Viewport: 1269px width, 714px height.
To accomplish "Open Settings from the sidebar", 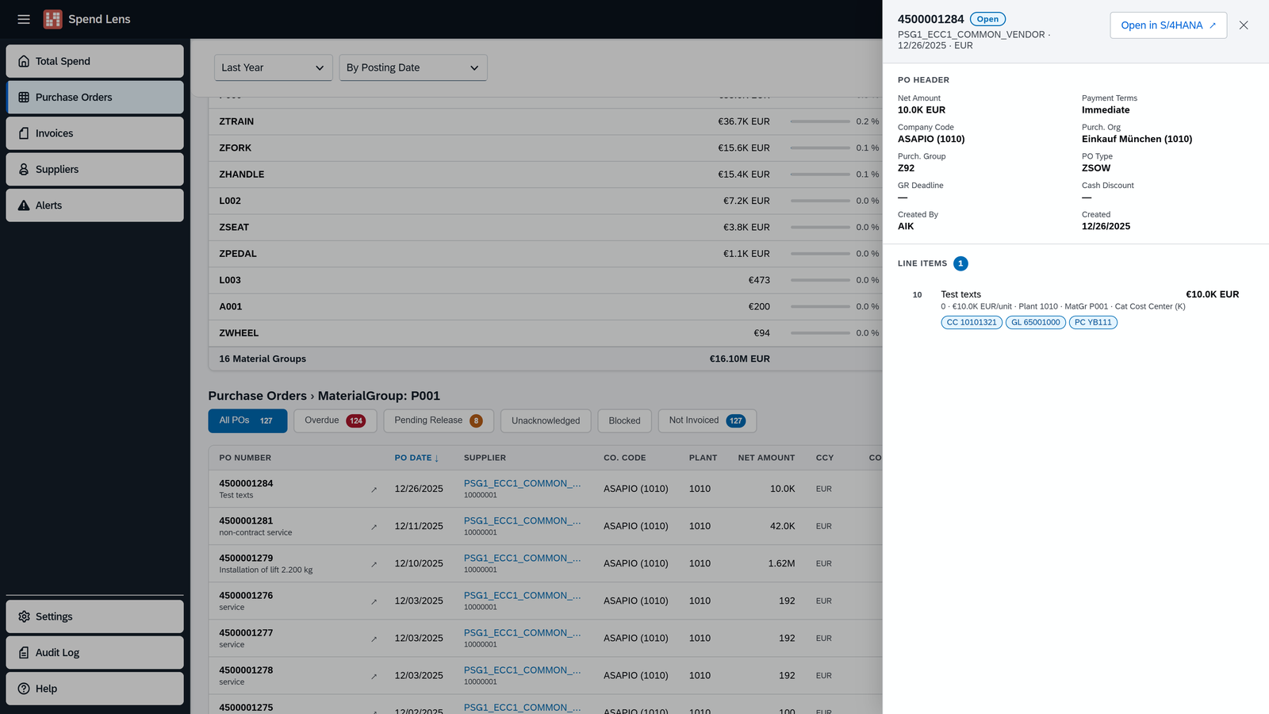I will [x=94, y=616].
